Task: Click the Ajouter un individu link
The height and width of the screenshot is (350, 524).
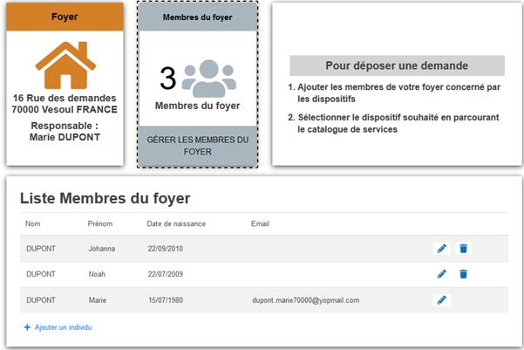Action: coord(63,327)
